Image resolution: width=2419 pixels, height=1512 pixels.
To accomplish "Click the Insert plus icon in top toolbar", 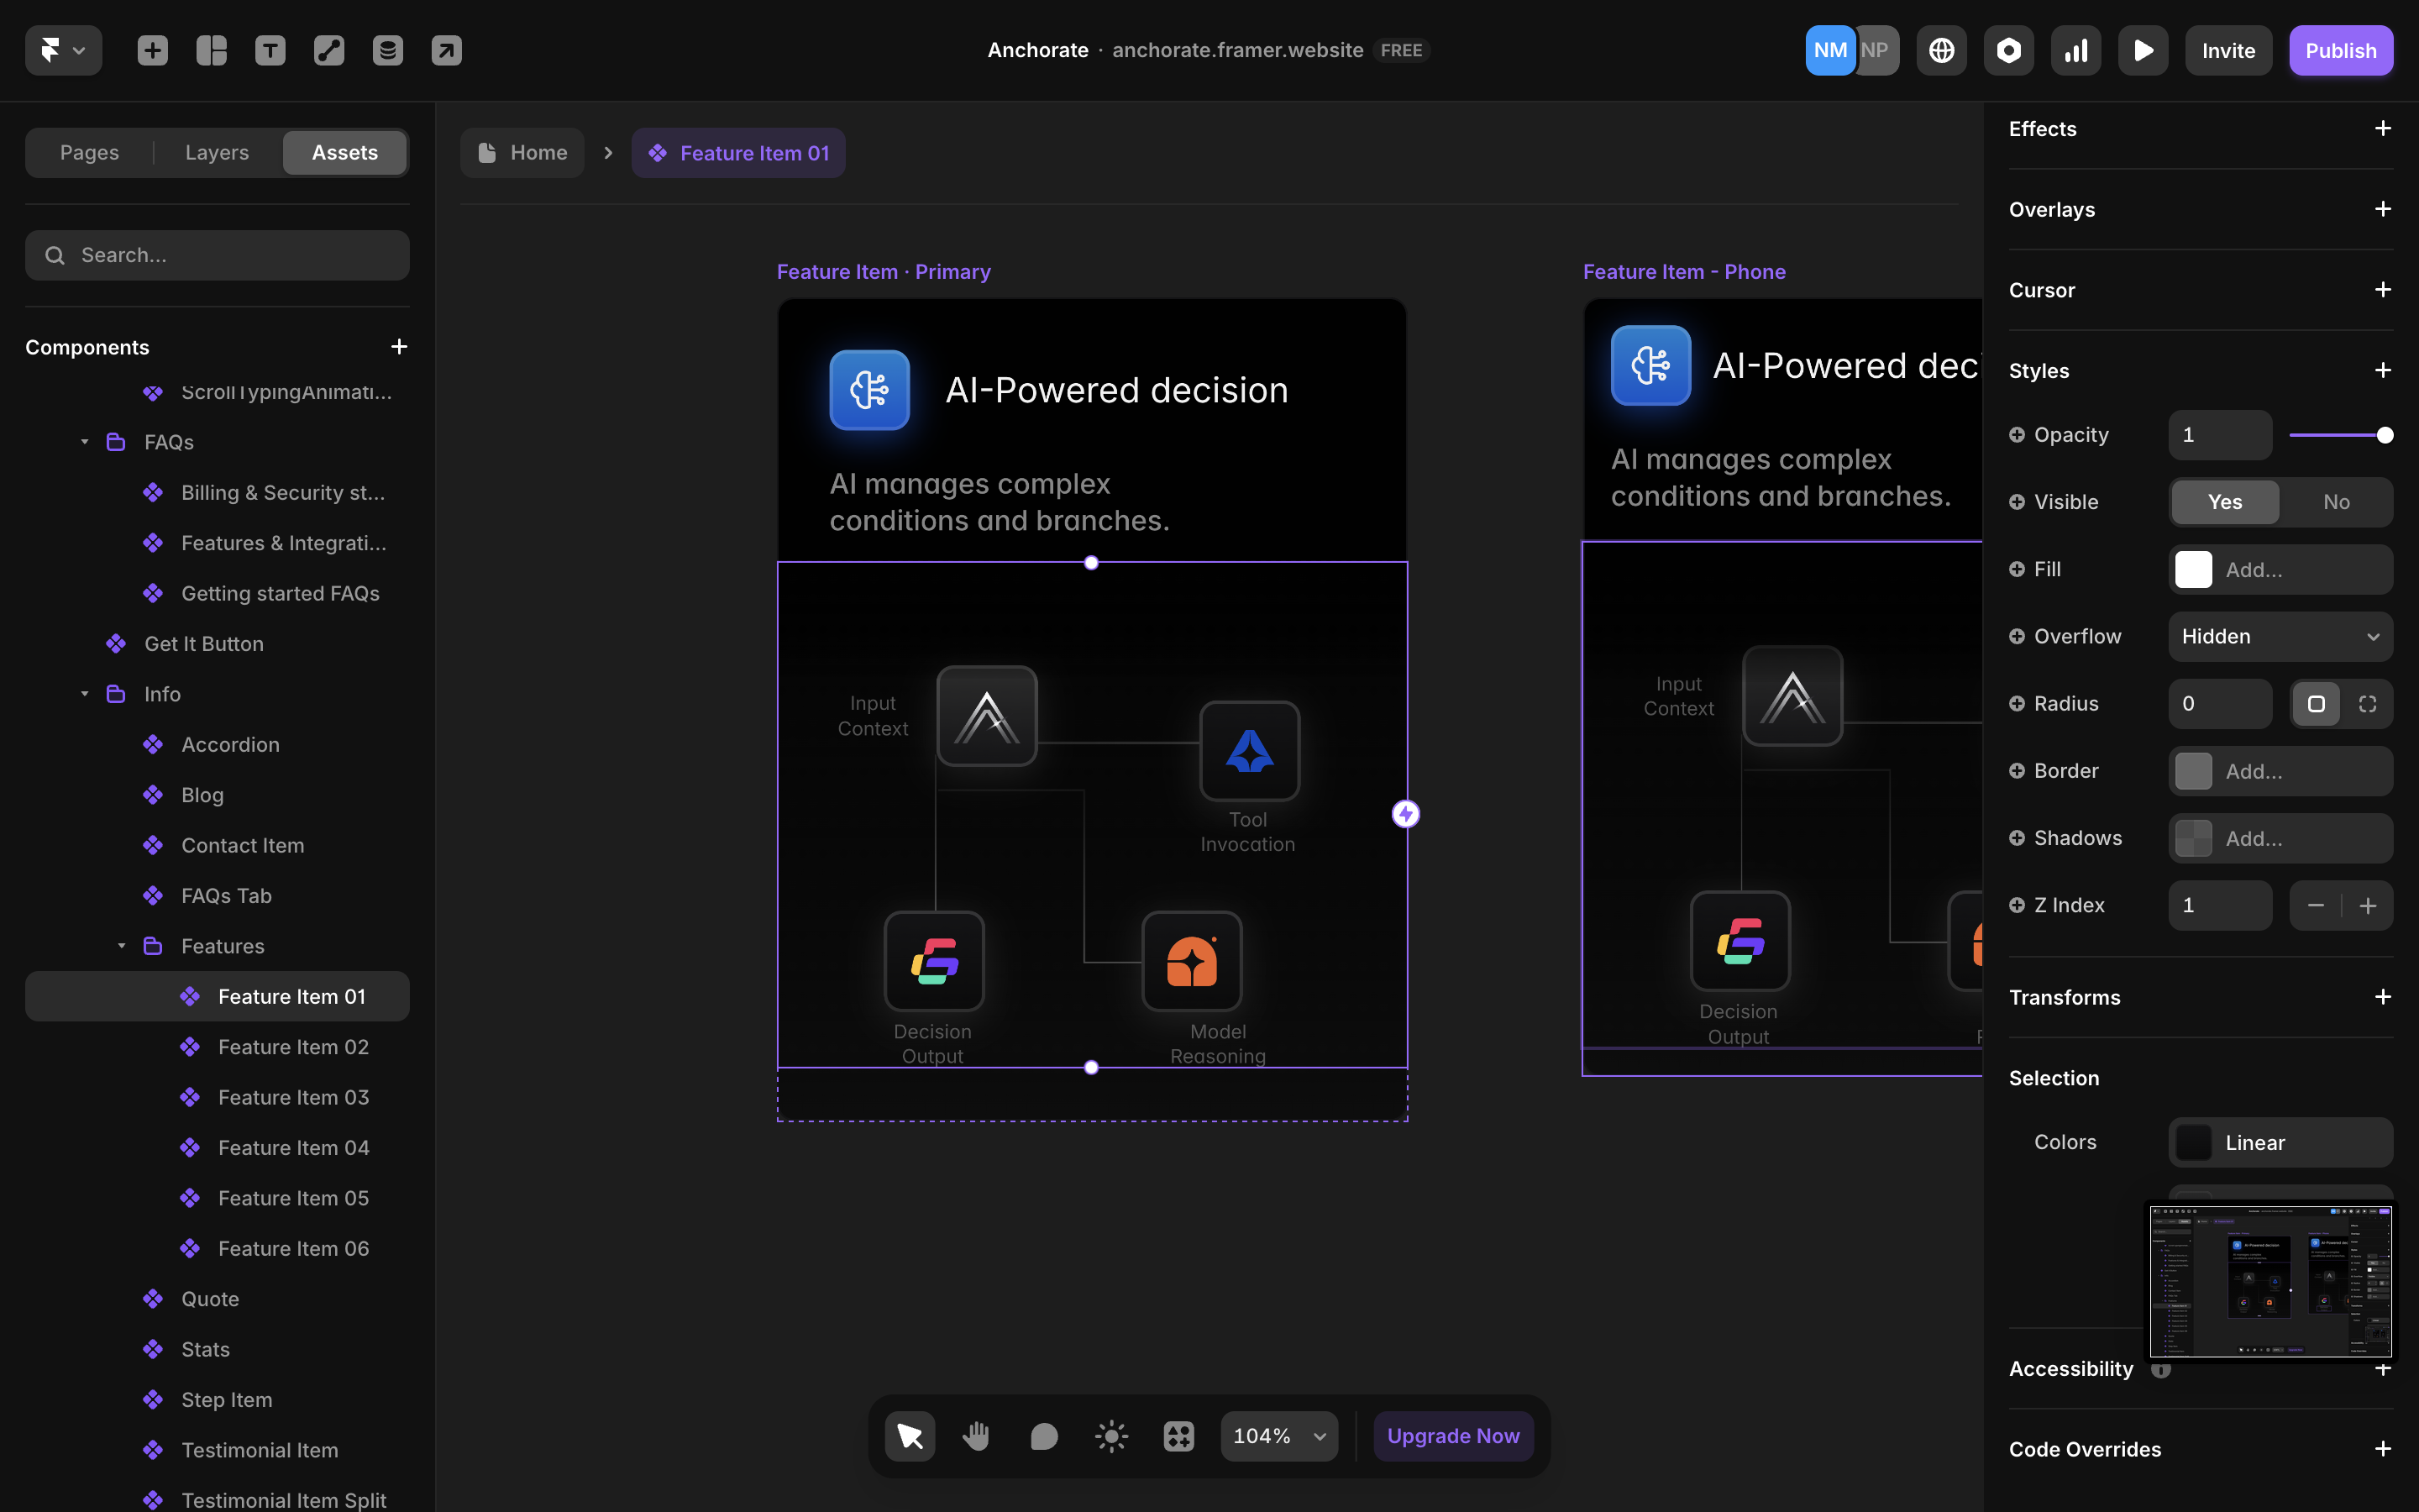I will (x=152, y=50).
